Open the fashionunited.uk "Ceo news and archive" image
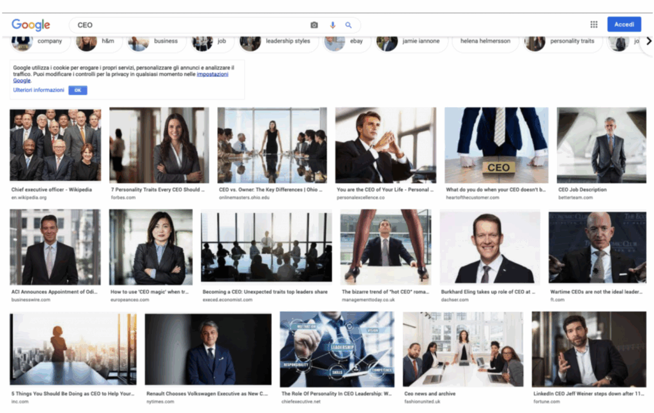This screenshot has width=654, height=413. [x=462, y=349]
